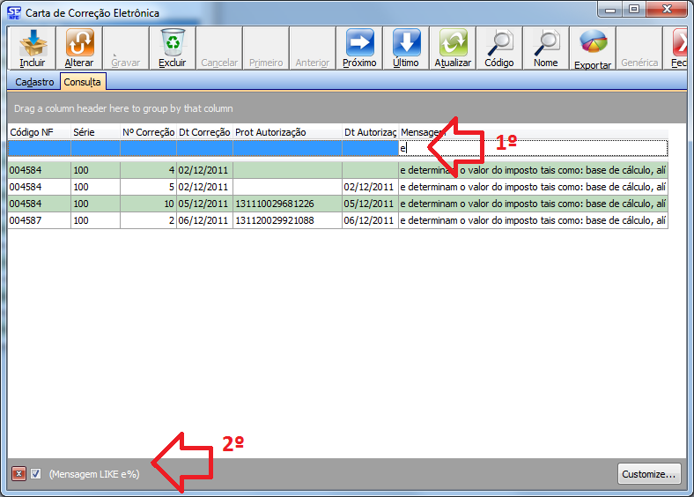The height and width of the screenshot is (497, 694).
Task: Click the Excluir recycle bin icon
Action: pos(173,48)
